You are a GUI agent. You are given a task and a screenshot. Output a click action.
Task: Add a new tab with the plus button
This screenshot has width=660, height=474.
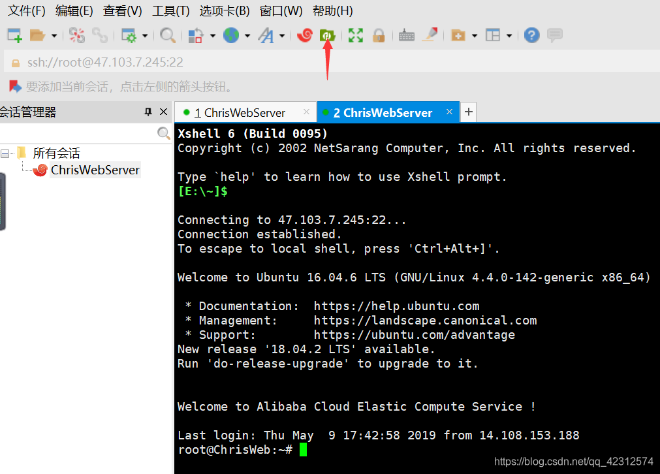[x=468, y=112]
